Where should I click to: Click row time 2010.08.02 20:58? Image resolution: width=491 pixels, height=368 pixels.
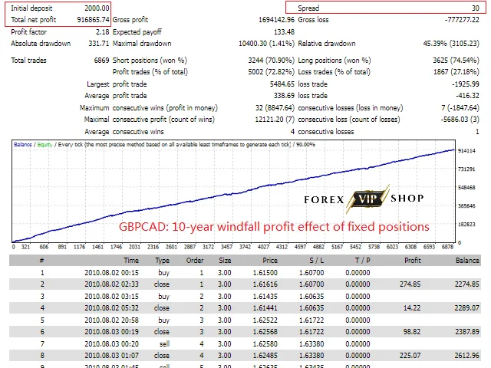(111, 320)
